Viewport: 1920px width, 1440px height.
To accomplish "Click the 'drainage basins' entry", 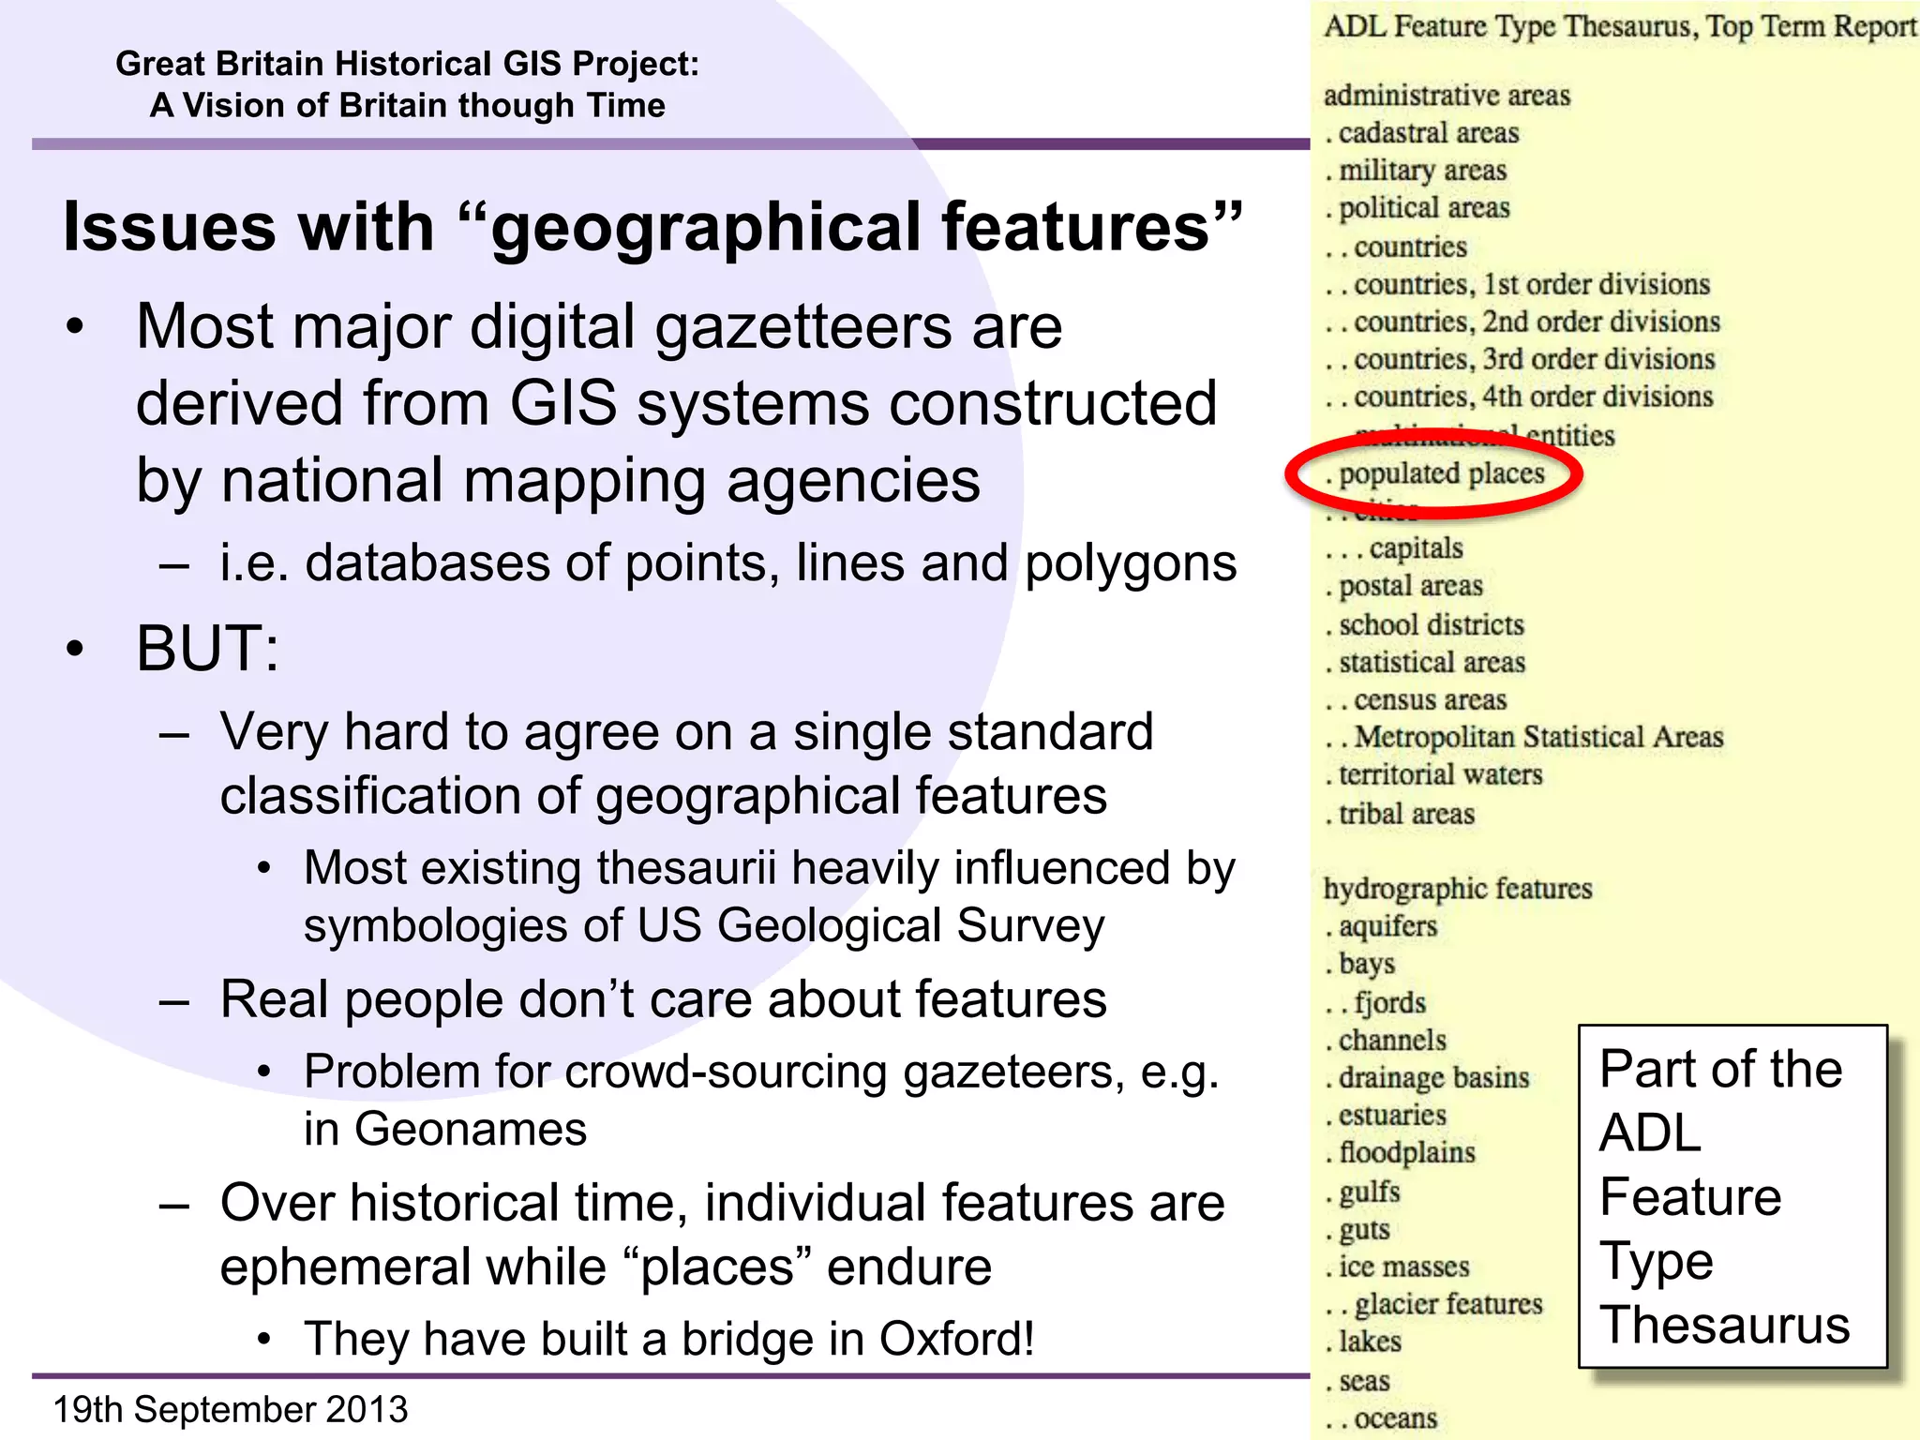I will (x=1433, y=1078).
